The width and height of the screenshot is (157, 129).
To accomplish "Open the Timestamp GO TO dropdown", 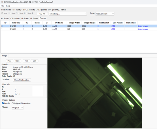I will click(68, 14).
